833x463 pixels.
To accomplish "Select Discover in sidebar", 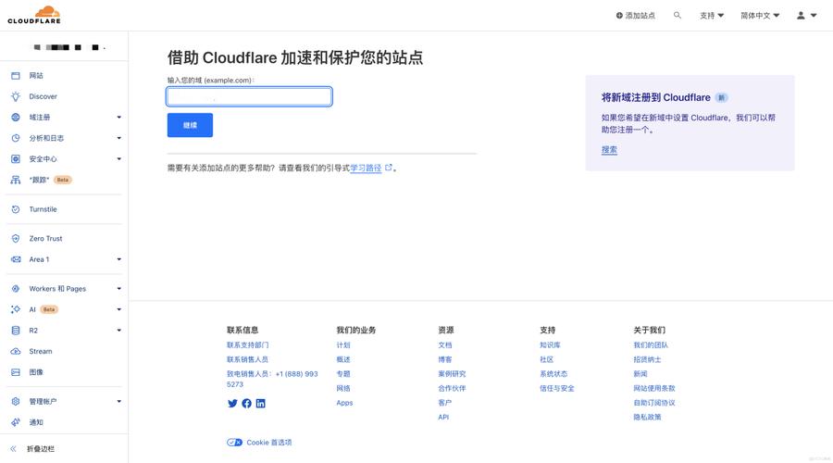I will point(43,96).
